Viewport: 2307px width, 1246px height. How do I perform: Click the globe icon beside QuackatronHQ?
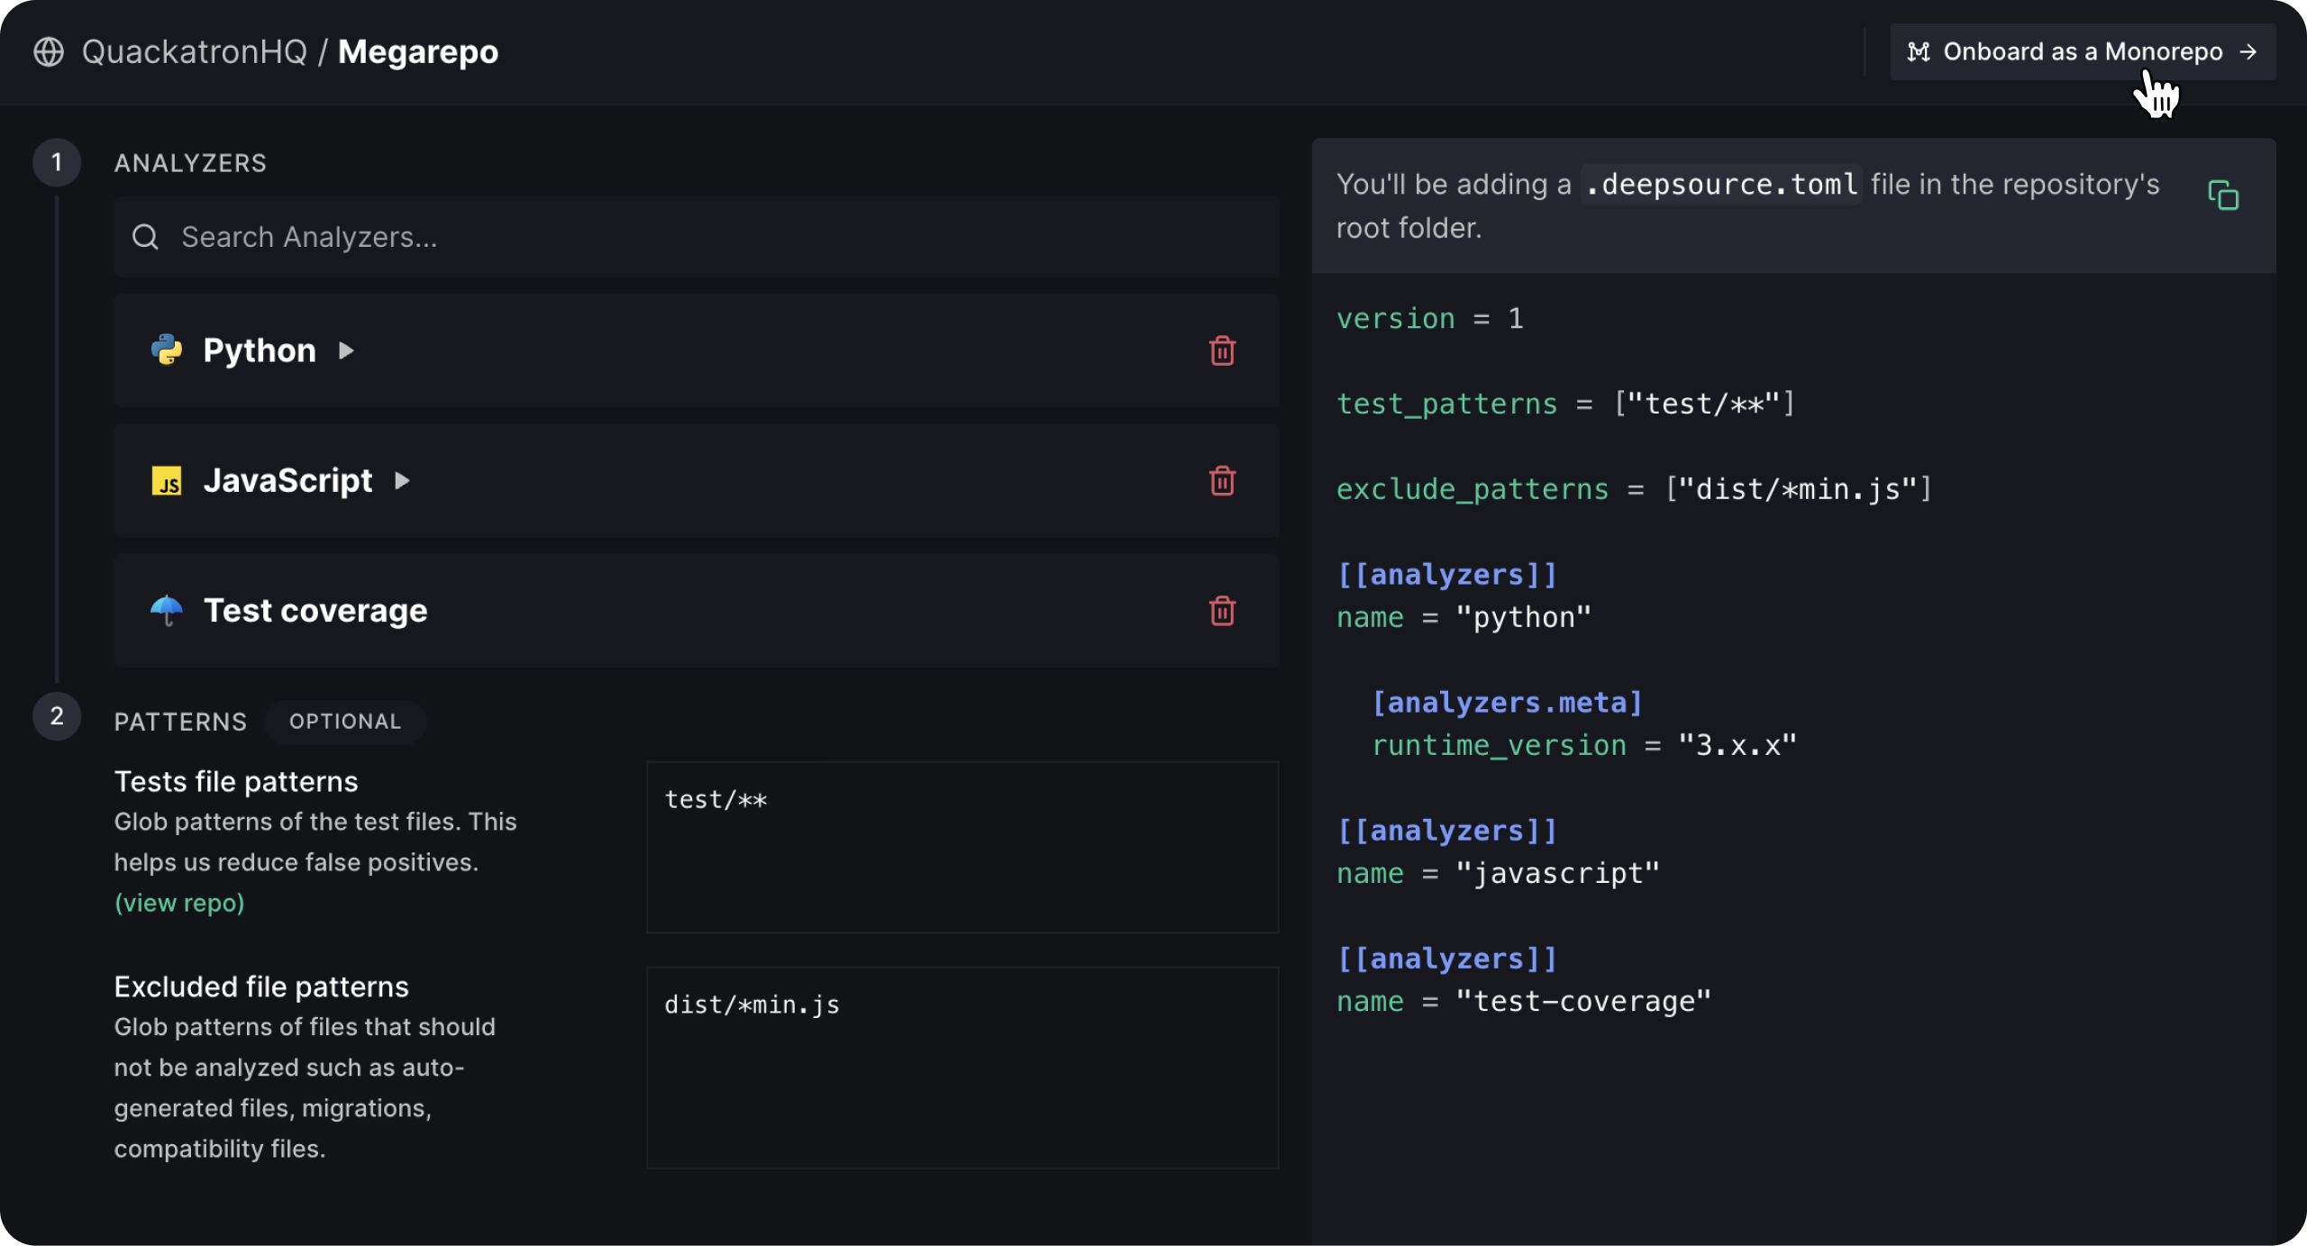[49, 52]
